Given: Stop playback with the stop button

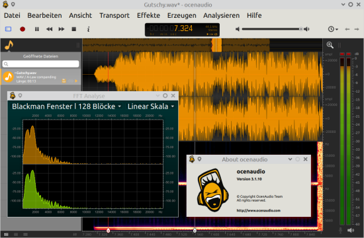Looking at the screenshot, I should pyautogui.click(x=74, y=29).
